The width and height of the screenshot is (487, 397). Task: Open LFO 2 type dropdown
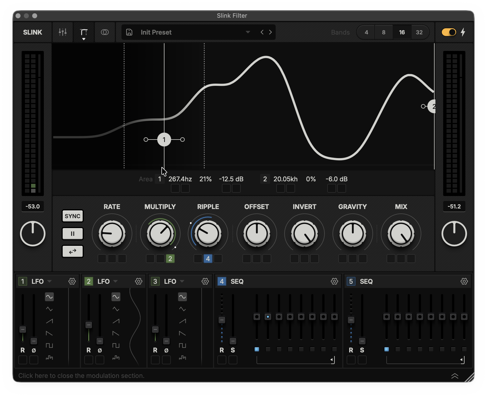click(x=115, y=281)
